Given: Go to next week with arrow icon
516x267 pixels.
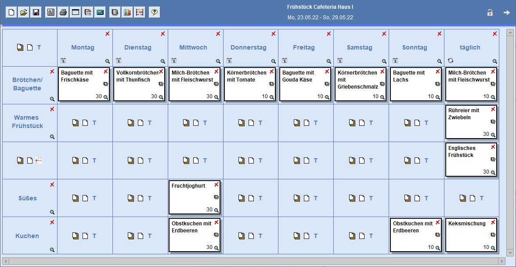Looking at the screenshot, I should point(507,12).
